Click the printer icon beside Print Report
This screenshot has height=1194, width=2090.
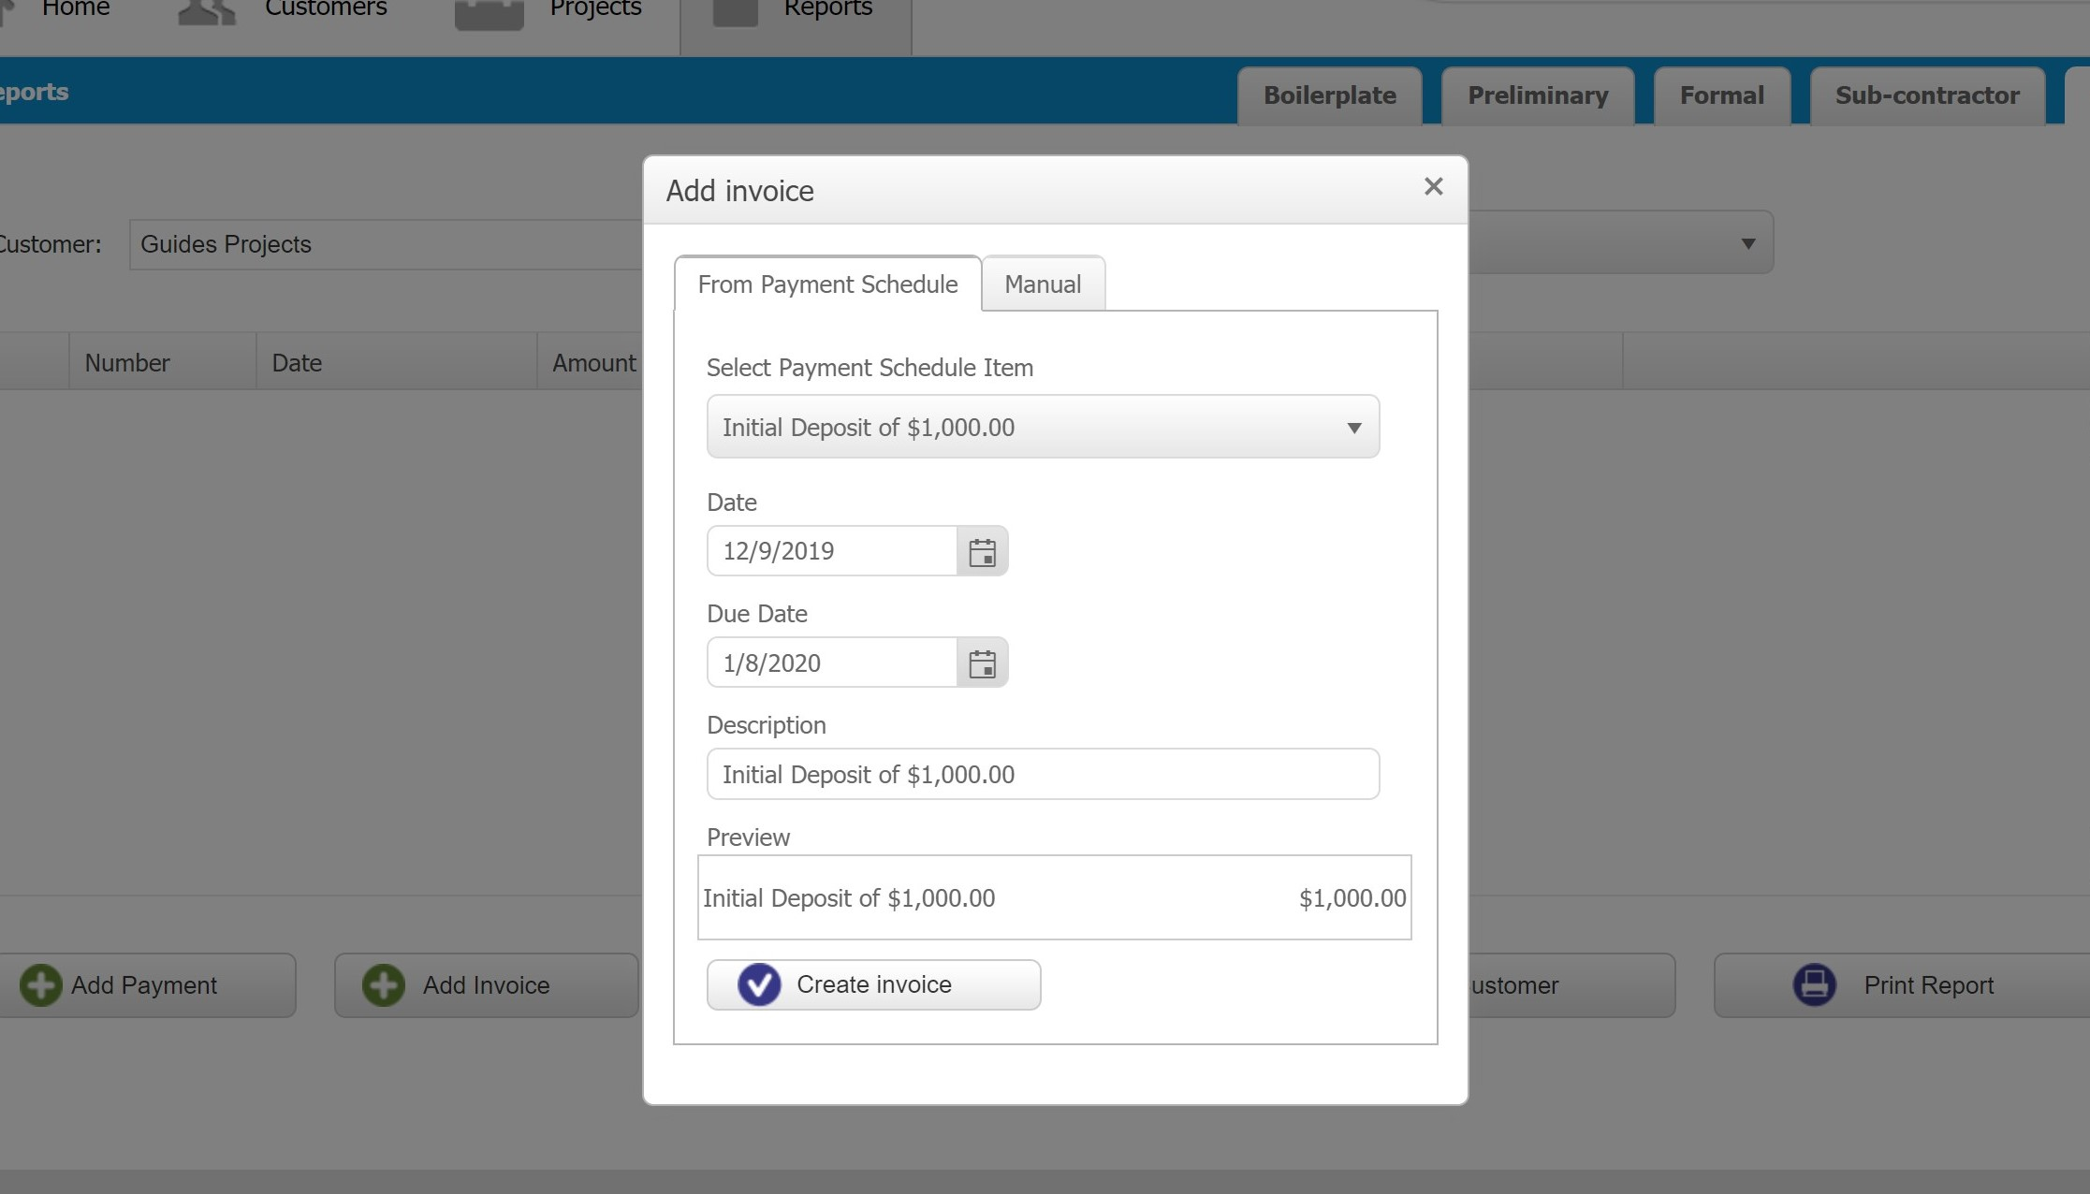pos(1814,984)
